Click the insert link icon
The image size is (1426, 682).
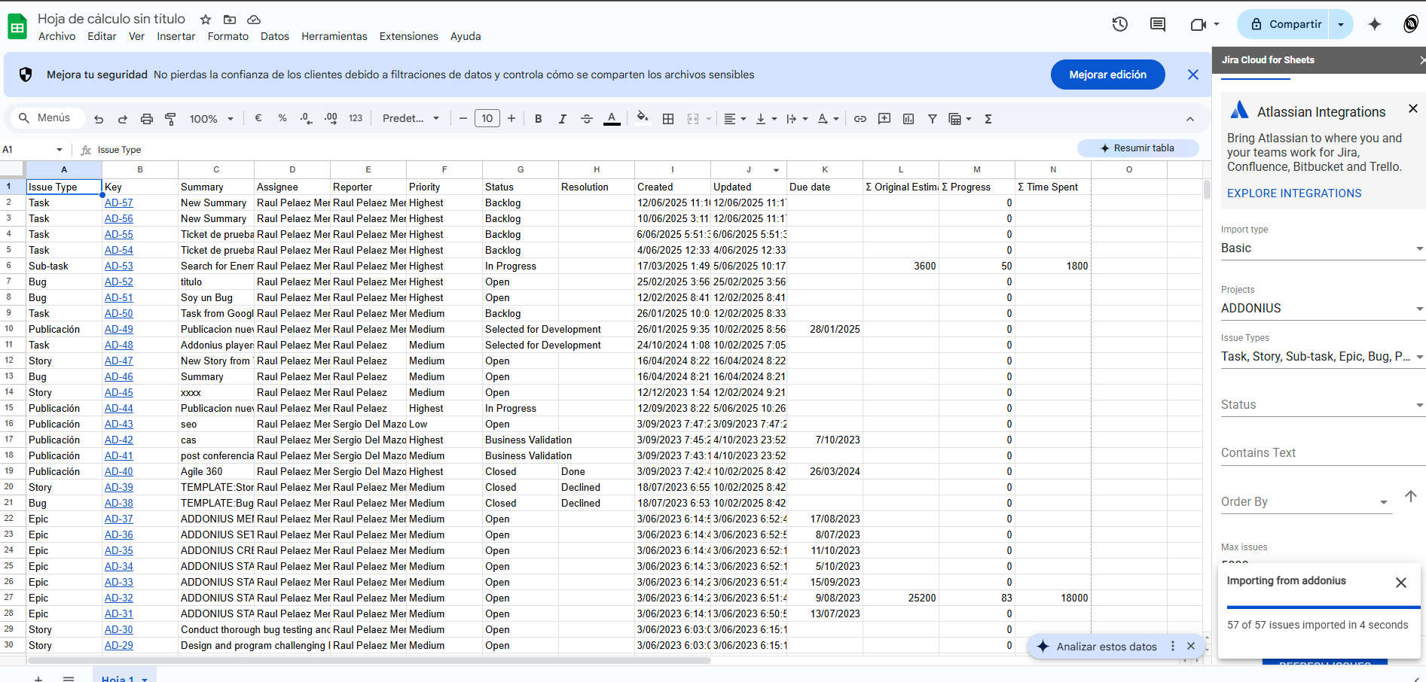pyautogui.click(x=860, y=119)
